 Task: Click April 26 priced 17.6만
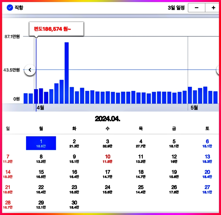point(174,189)
